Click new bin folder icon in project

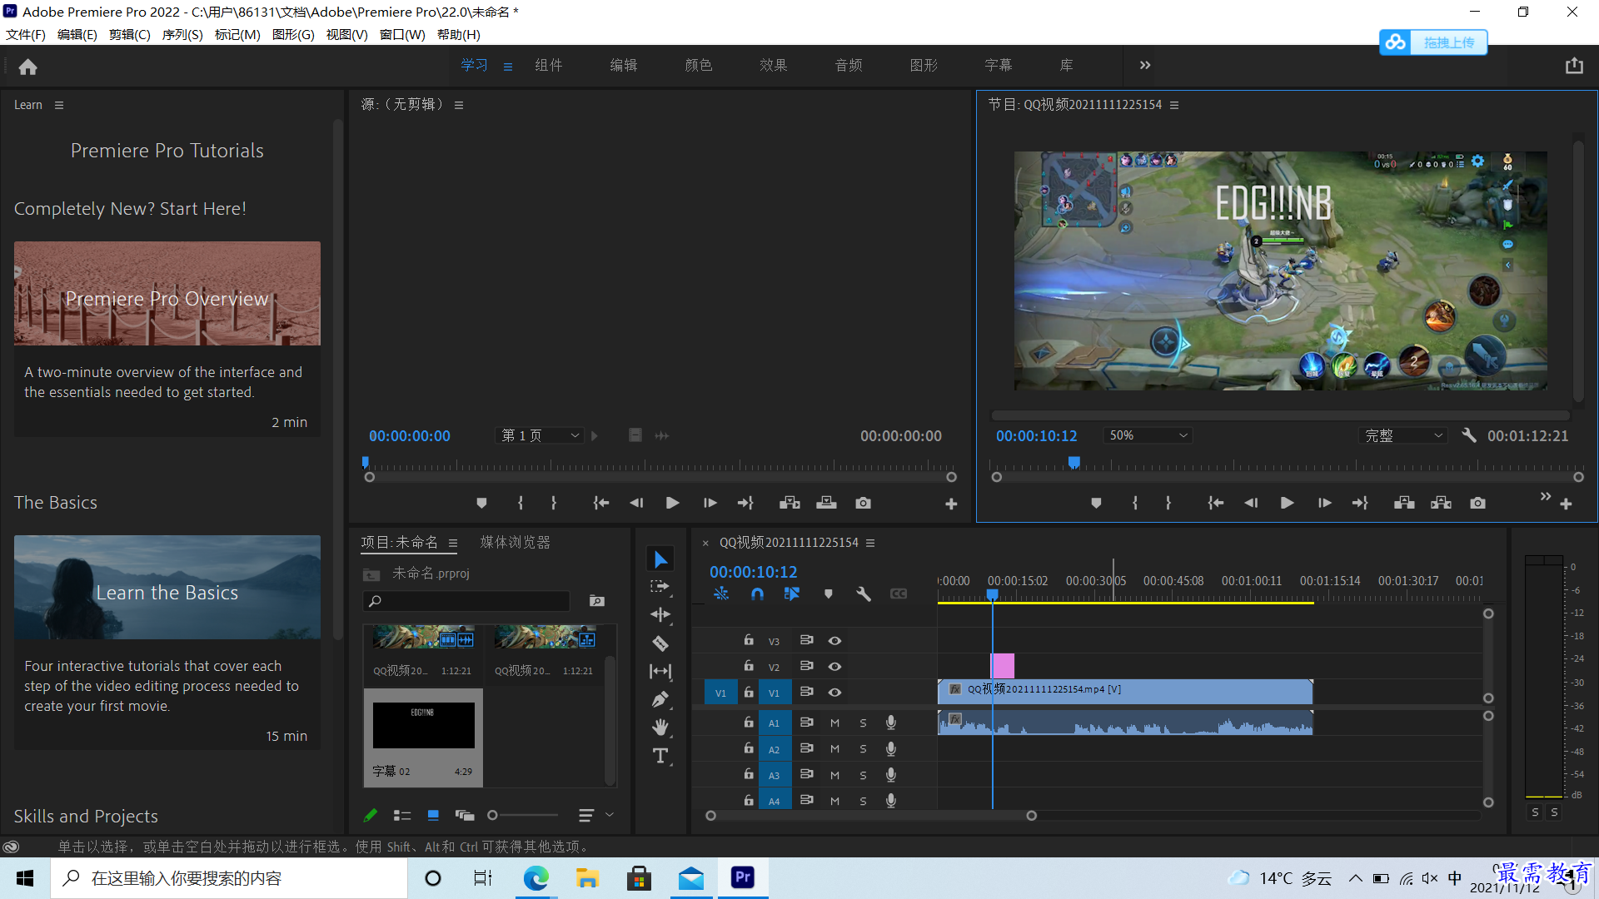597,600
